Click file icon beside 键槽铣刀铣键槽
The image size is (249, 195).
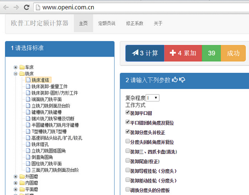tap(28, 112)
